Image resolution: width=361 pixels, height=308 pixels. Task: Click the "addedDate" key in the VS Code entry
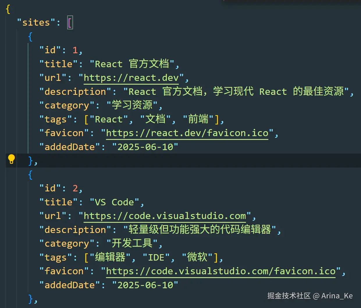(x=70, y=285)
